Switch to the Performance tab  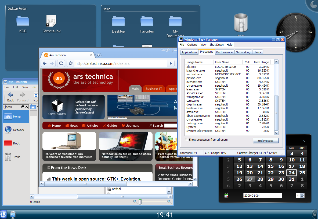pyautogui.click(x=224, y=52)
